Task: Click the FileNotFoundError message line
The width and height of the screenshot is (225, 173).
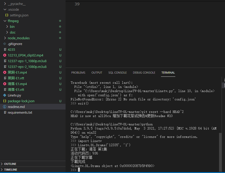Action: coord(133,99)
